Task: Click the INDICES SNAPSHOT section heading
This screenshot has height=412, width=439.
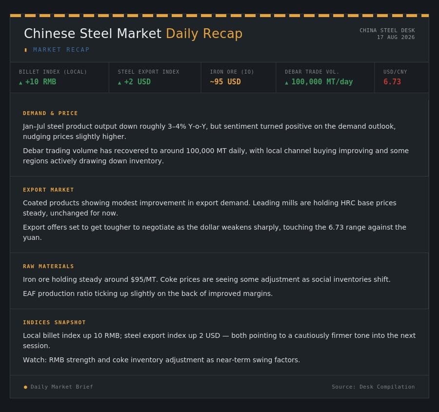Action: click(54, 322)
